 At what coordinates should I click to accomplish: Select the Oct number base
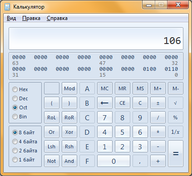(20, 108)
